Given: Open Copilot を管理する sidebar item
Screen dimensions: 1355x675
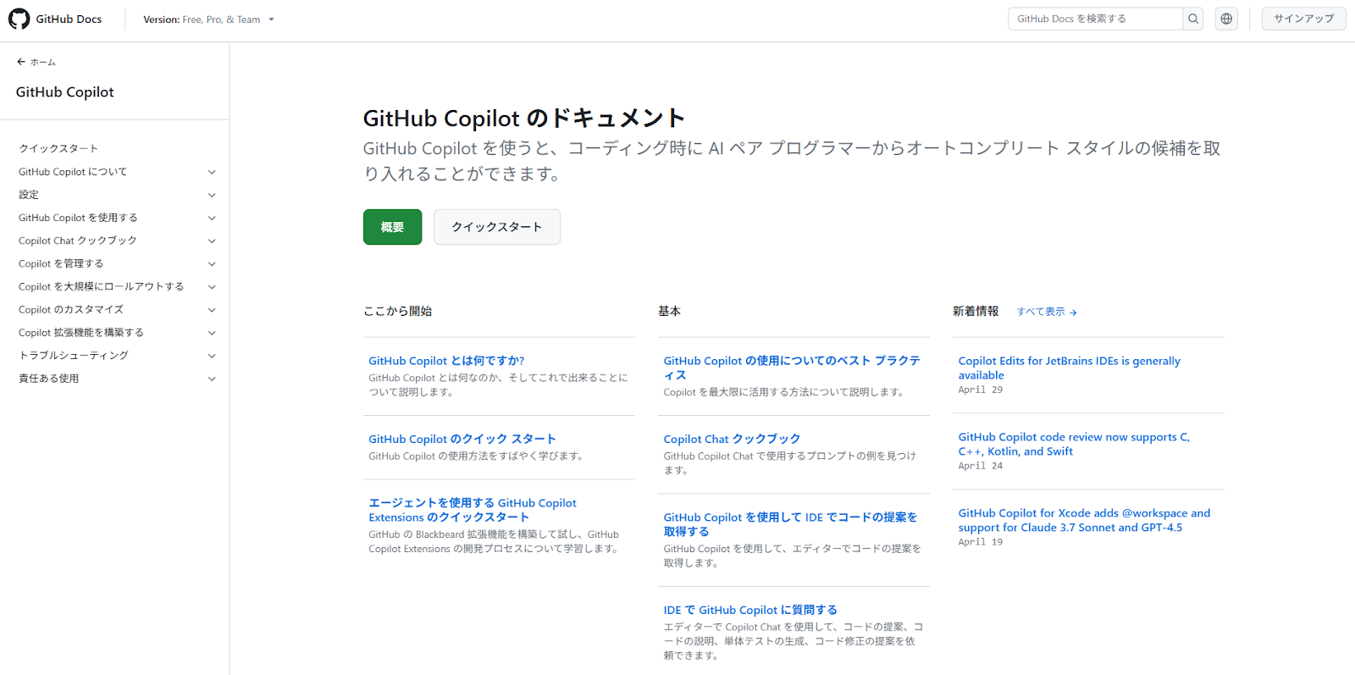Looking at the screenshot, I should 61,263.
